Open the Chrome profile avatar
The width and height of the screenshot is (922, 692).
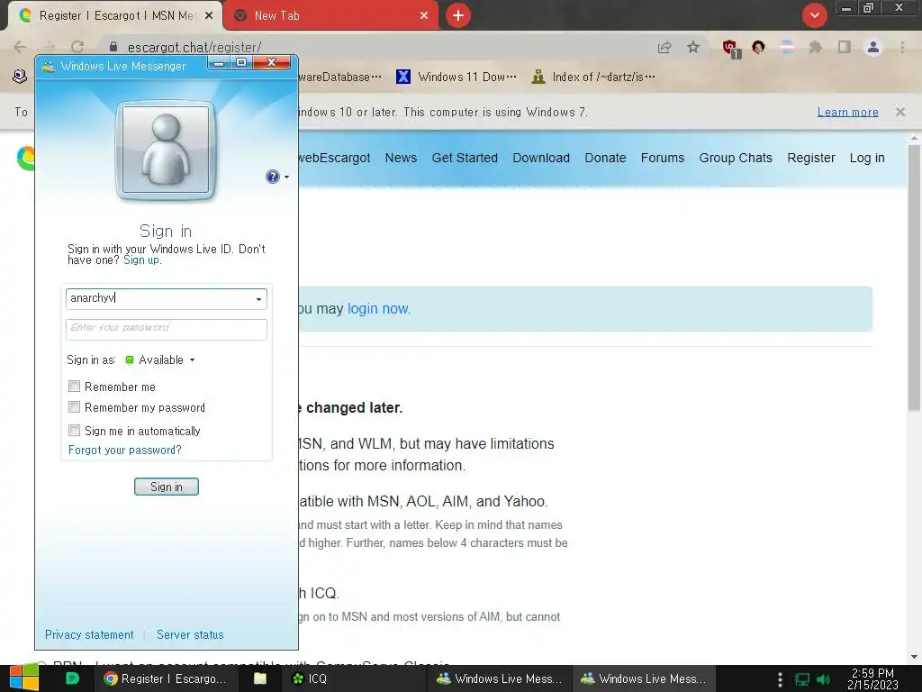coord(873,47)
